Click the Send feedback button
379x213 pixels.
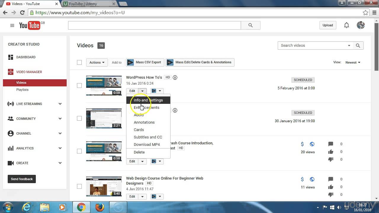[22, 179]
